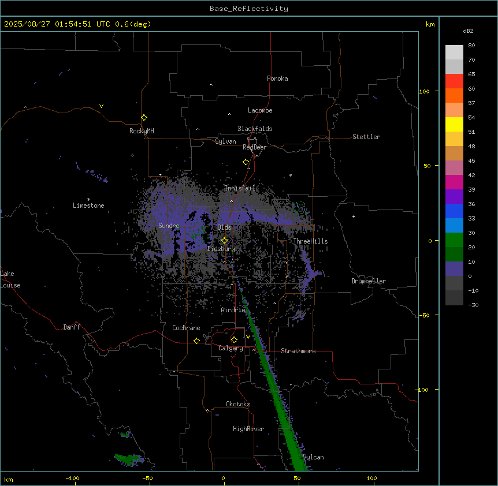This screenshot has height=486, width=498.
Task: Select the yellow 54–51 dBZ legend swatch
Action: (x=454, y=124)
